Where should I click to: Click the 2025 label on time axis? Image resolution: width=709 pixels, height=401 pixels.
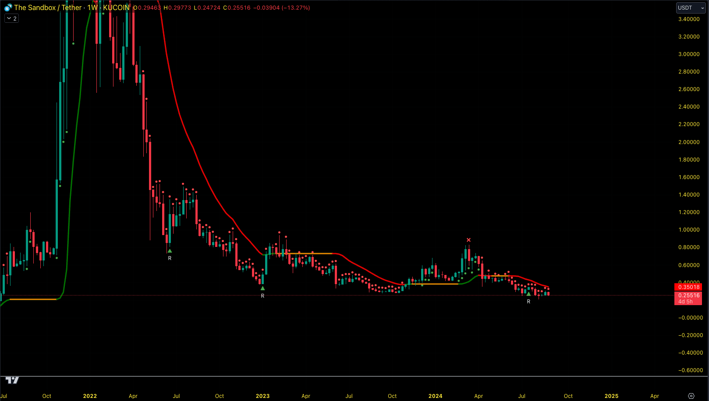(611, 396)
